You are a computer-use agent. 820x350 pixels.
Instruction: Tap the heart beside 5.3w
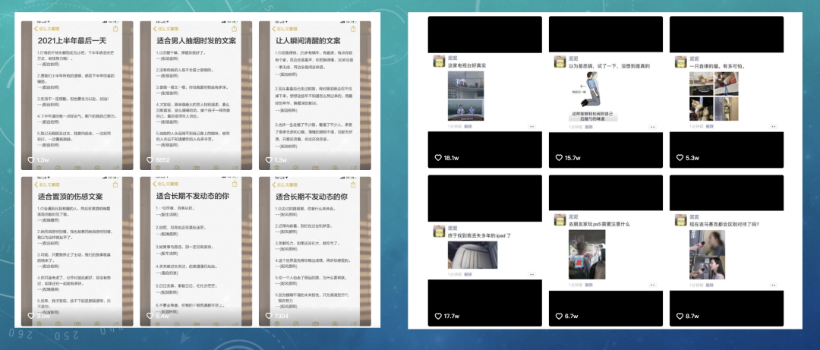[x=680, y=157]
